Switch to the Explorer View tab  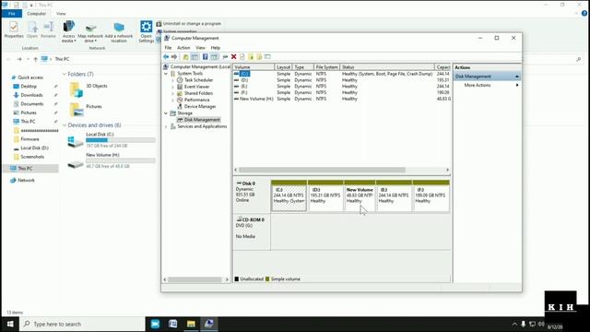tap(61, 14)
